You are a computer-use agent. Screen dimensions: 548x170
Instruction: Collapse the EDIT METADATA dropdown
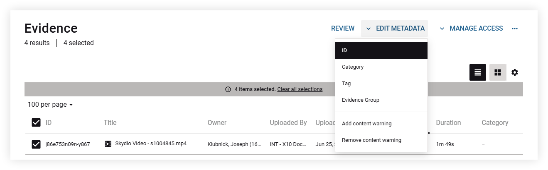(394, 29)
